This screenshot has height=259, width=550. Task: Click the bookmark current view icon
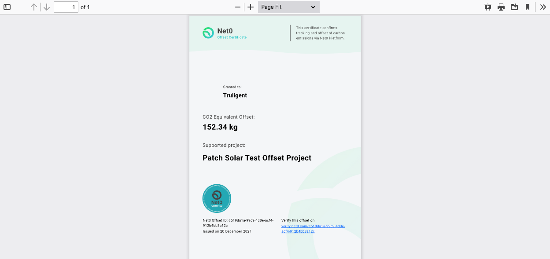pyautogui.click(x=528, y=7)
